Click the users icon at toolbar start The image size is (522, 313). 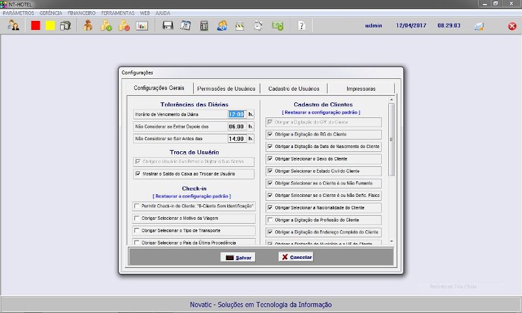tap(12, 26)
